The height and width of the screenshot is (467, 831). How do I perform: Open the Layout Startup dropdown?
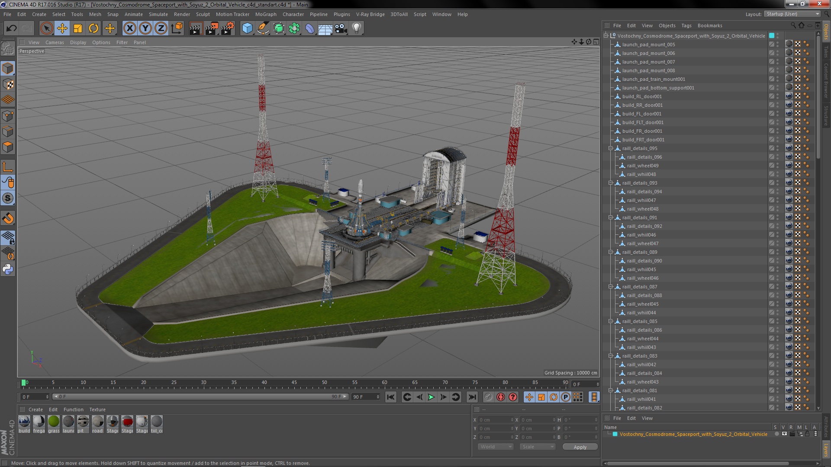(x=792, y=14)
